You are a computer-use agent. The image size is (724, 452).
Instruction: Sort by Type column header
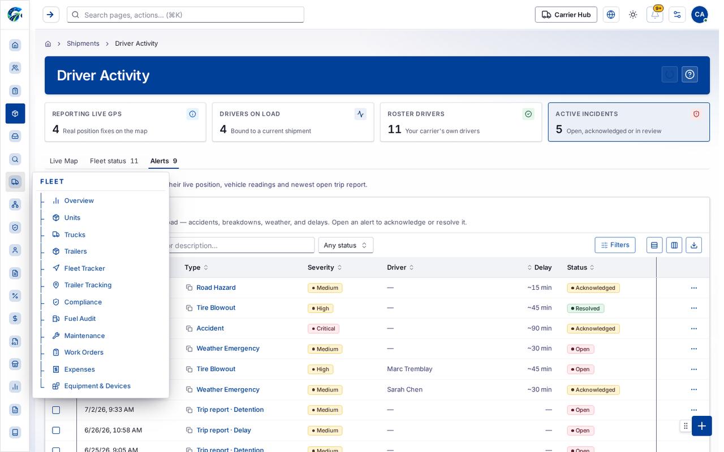(196, 267)
